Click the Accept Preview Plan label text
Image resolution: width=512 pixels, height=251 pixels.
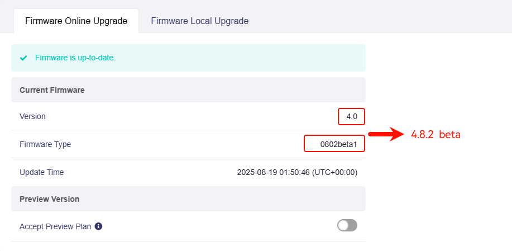(x=55, y=226)
